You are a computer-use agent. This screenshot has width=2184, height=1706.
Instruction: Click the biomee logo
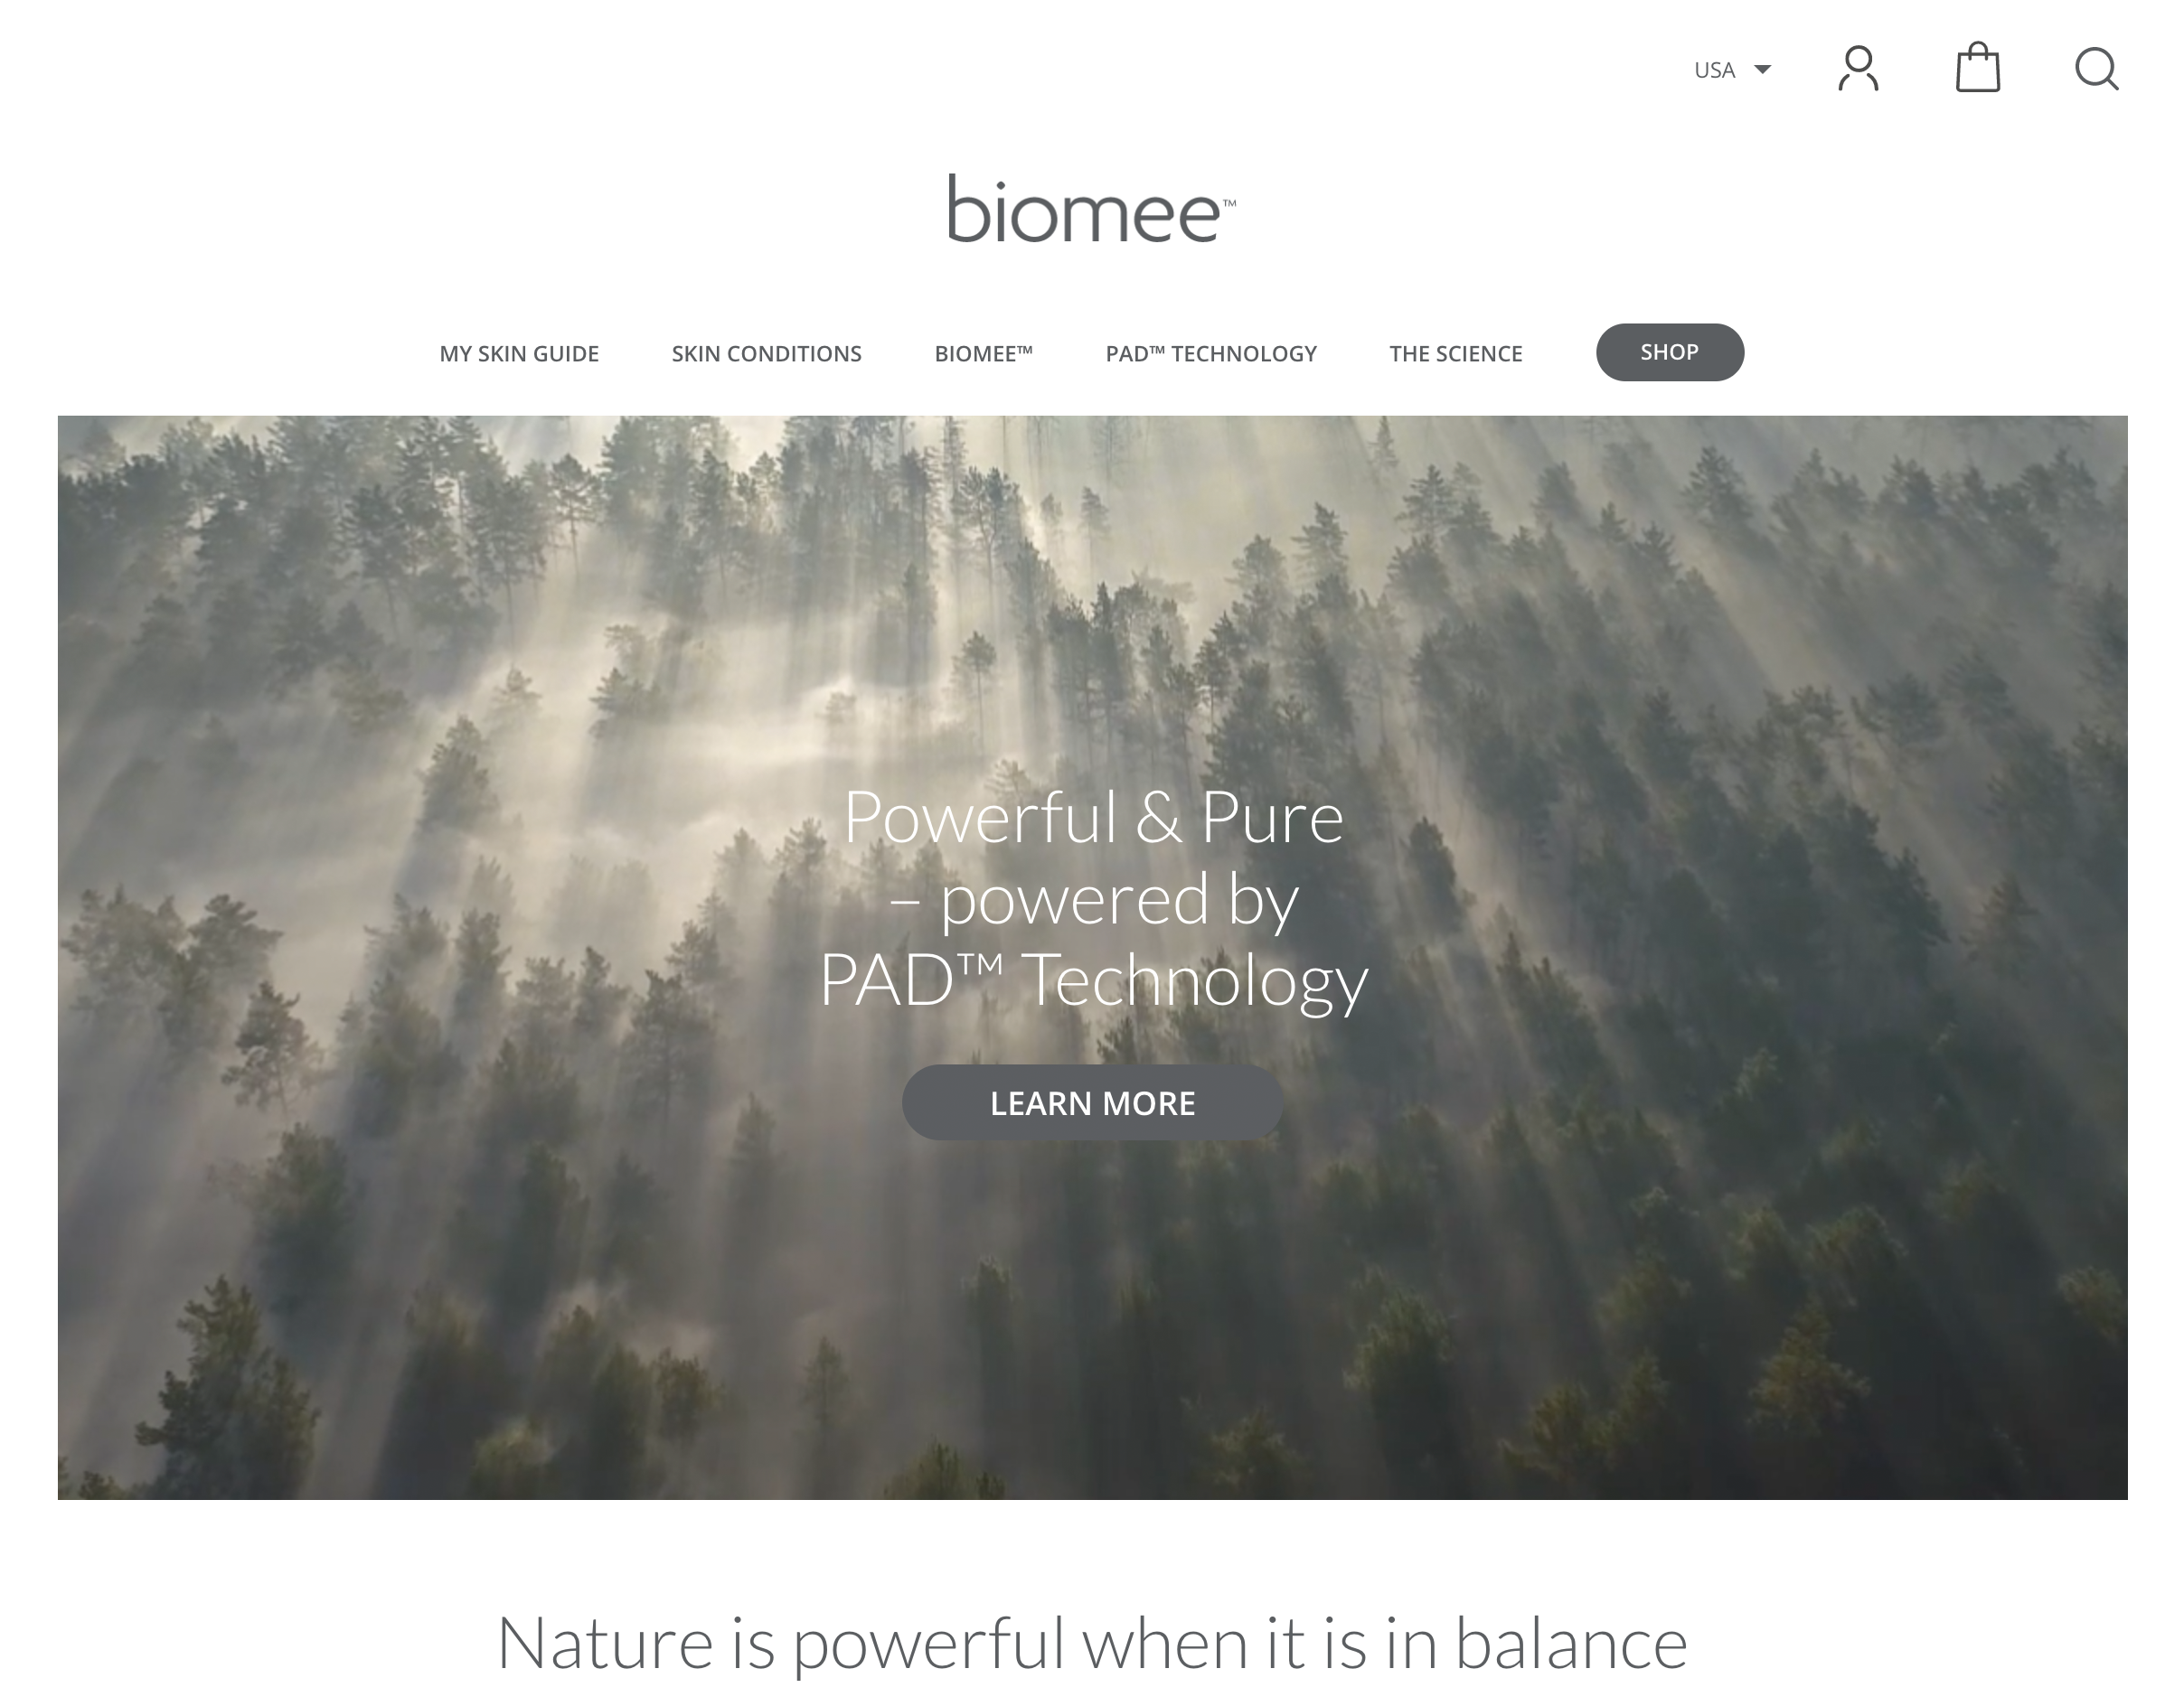[1092, 209]
